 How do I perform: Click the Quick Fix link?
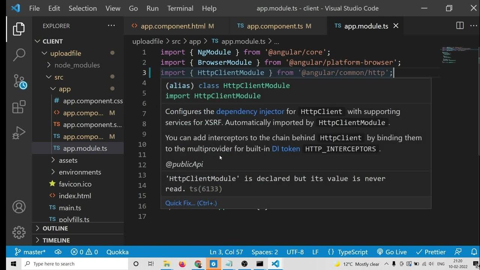coord(191,203)
